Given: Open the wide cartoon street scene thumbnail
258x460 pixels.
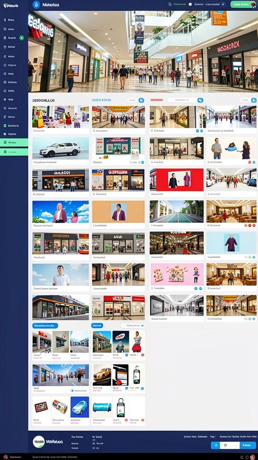Looking at the screenshot, I should pyautogui.click(x=60, y=375).
